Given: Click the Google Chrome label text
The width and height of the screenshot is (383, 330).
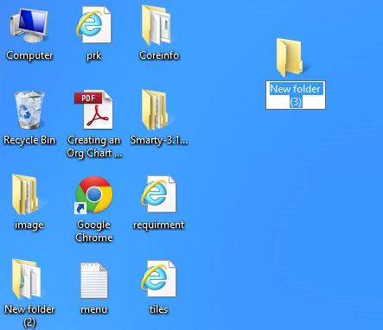Looking at the screenshot, I should coord(94,231).
